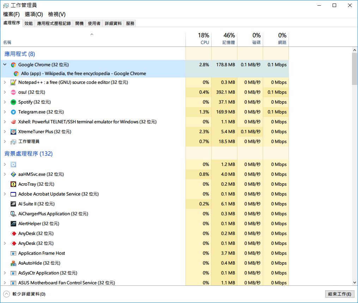Open the 檔案(F) menu
Viewport: 358px width, 303px height.
[x=11, y=14]
